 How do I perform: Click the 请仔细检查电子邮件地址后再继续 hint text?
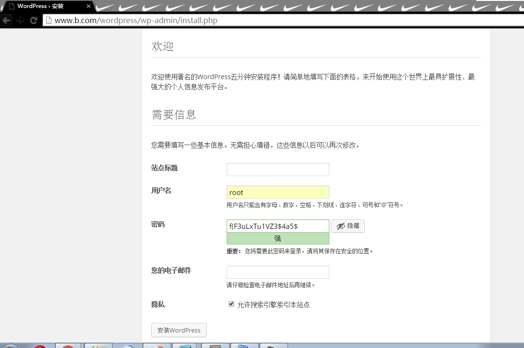click(x=270, y=285)
